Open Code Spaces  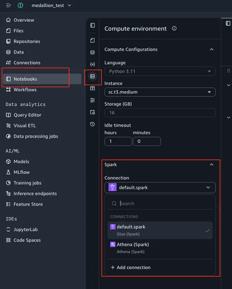[23, 240]
